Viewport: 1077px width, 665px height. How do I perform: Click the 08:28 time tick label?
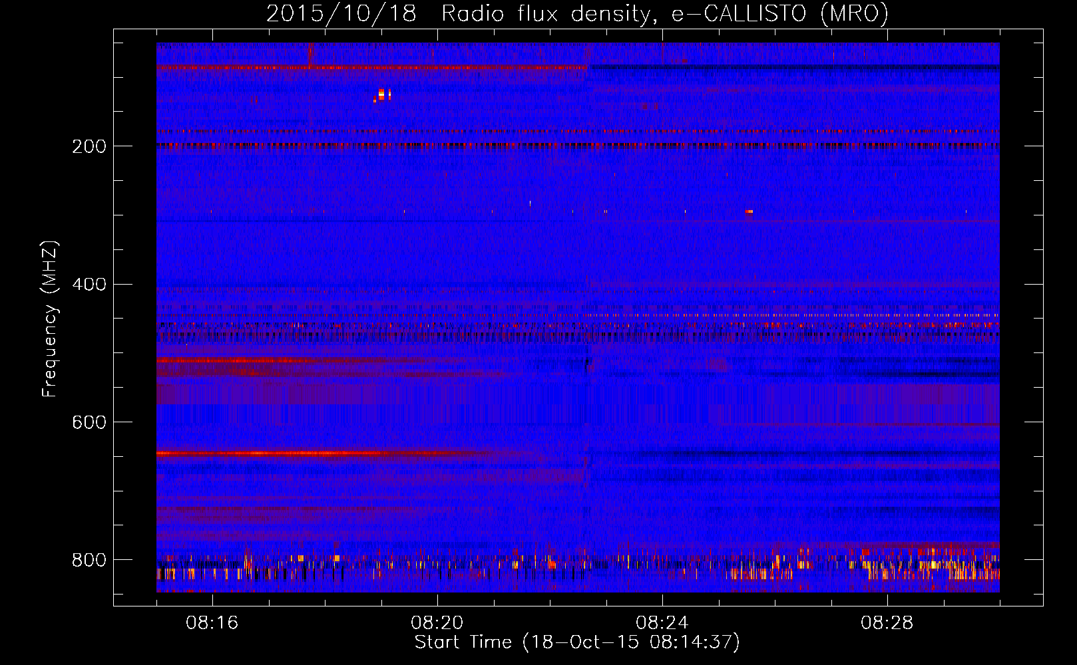point(887,623)
